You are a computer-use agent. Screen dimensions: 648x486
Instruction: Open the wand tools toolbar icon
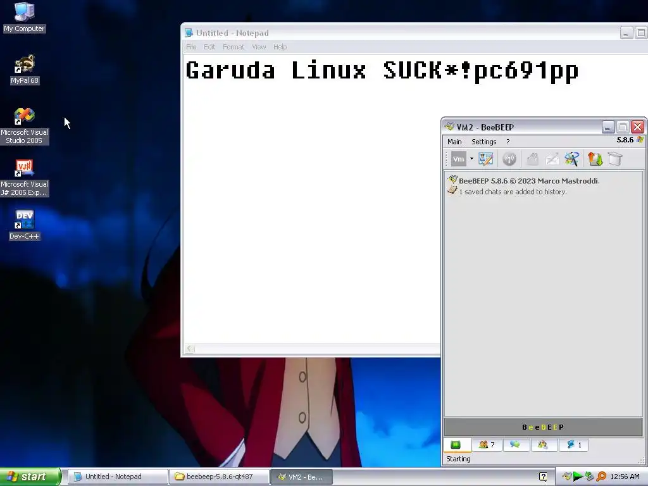point(572,159)
